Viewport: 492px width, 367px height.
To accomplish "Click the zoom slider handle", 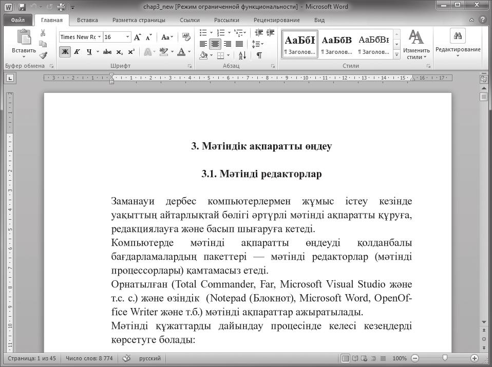I will tap(445, 358).
